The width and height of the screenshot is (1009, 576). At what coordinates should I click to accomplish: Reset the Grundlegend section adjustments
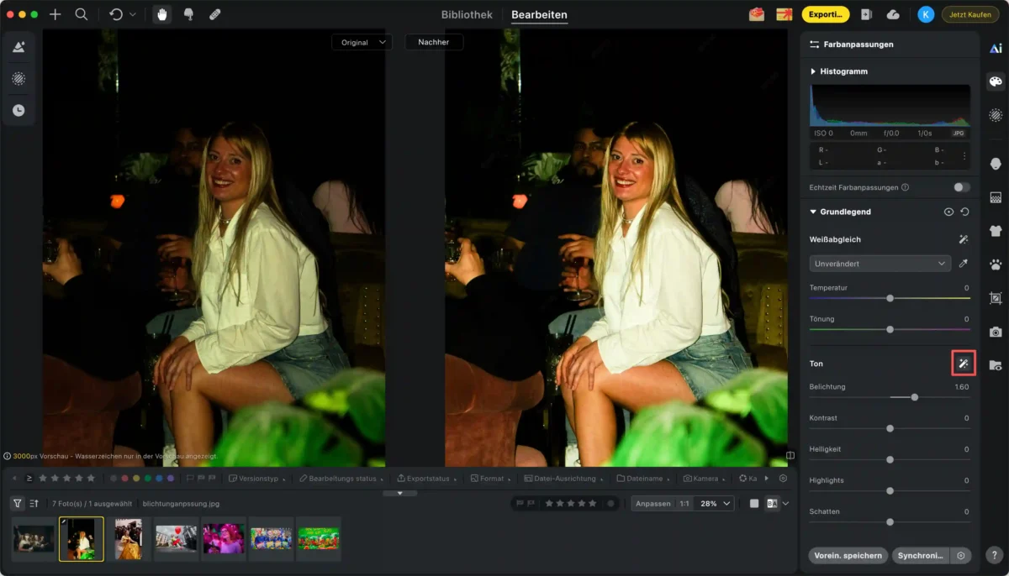click(964, 212)
